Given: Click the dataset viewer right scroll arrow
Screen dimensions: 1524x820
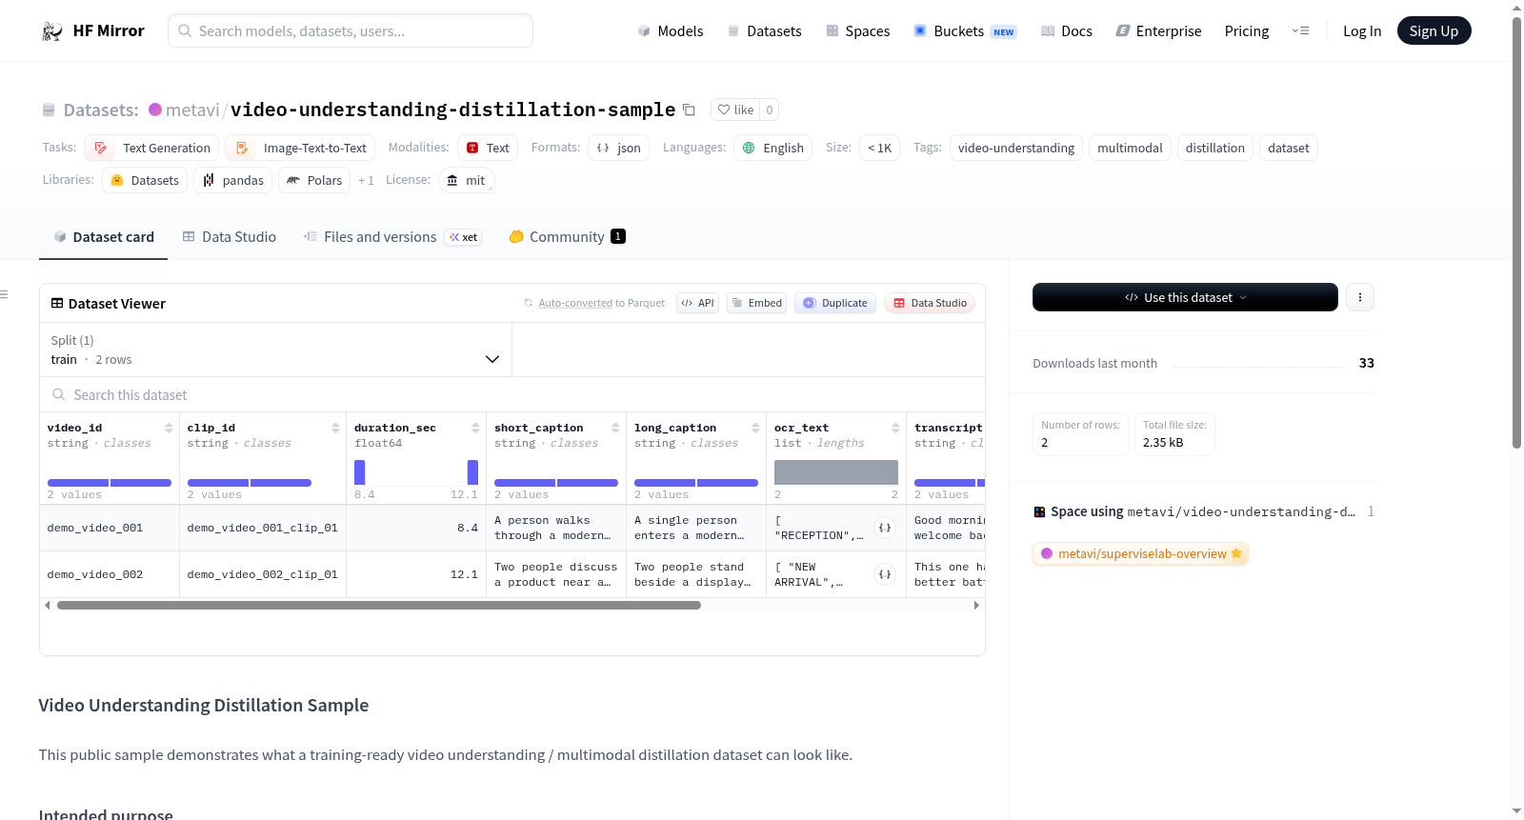Looking at the screenshot, I should pyautogui.click(x=976, y=605).
